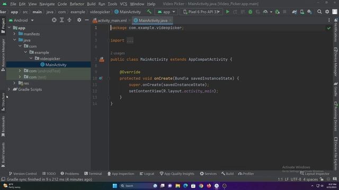Open File Explorer from the taskbar

click(x=178, y=186)
